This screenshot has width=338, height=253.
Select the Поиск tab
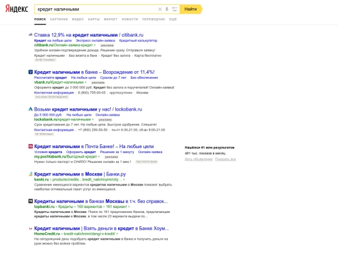40,19
